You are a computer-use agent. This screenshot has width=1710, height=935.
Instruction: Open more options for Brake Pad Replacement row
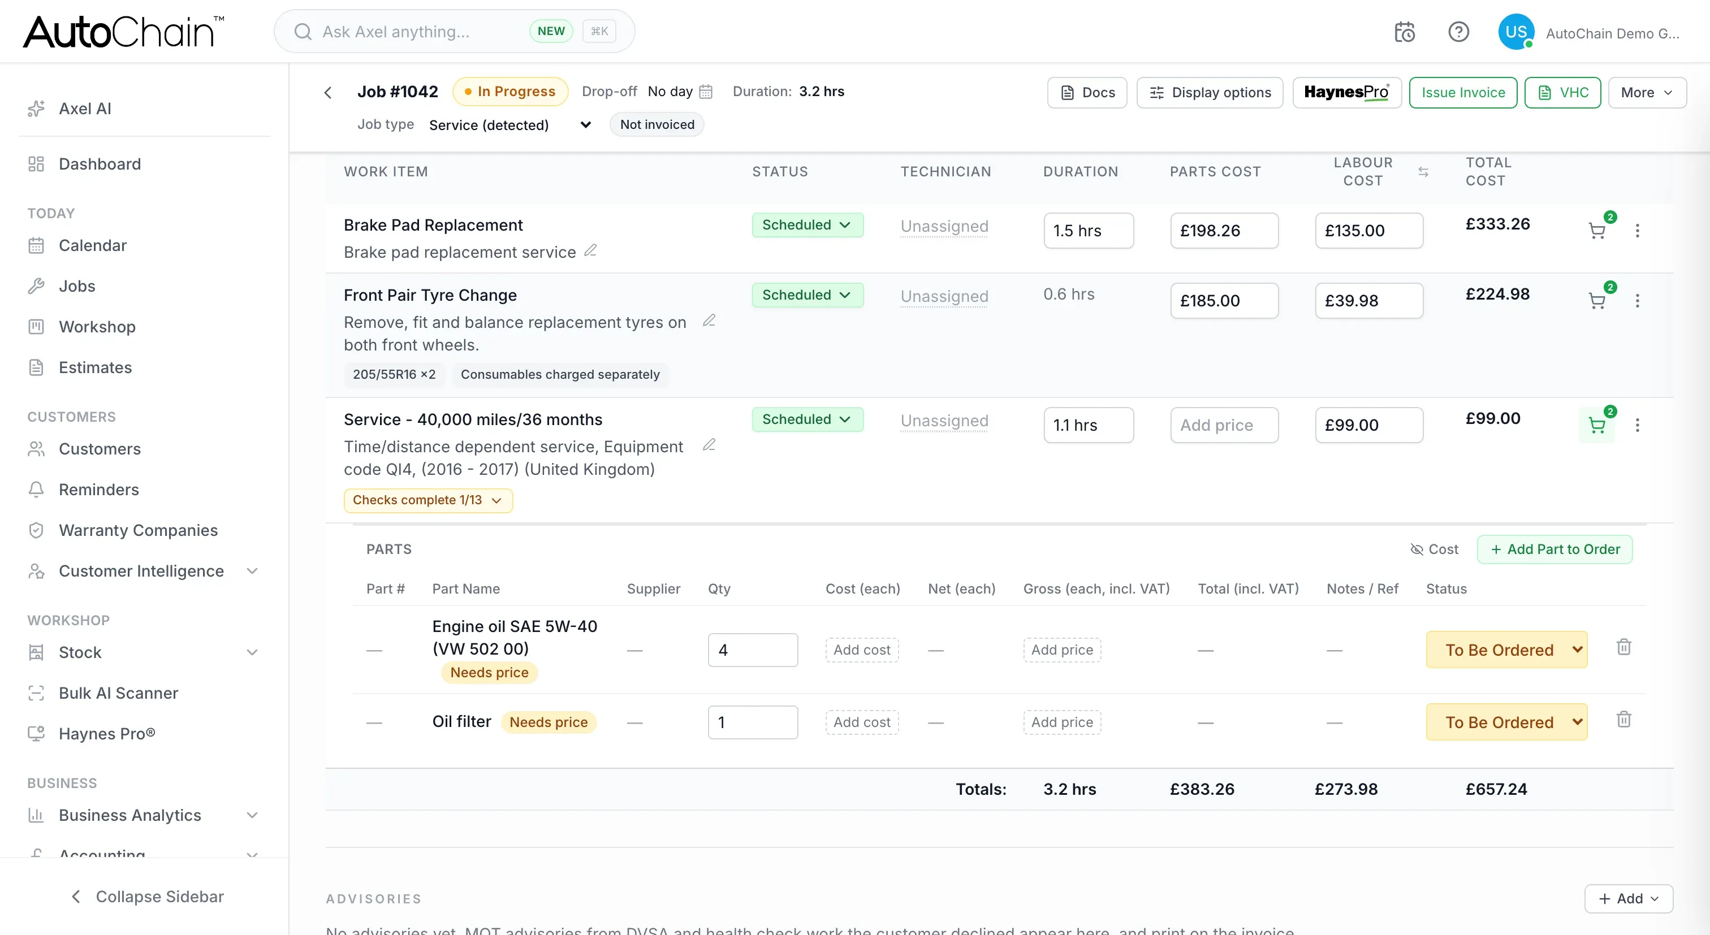(1638, 230)
